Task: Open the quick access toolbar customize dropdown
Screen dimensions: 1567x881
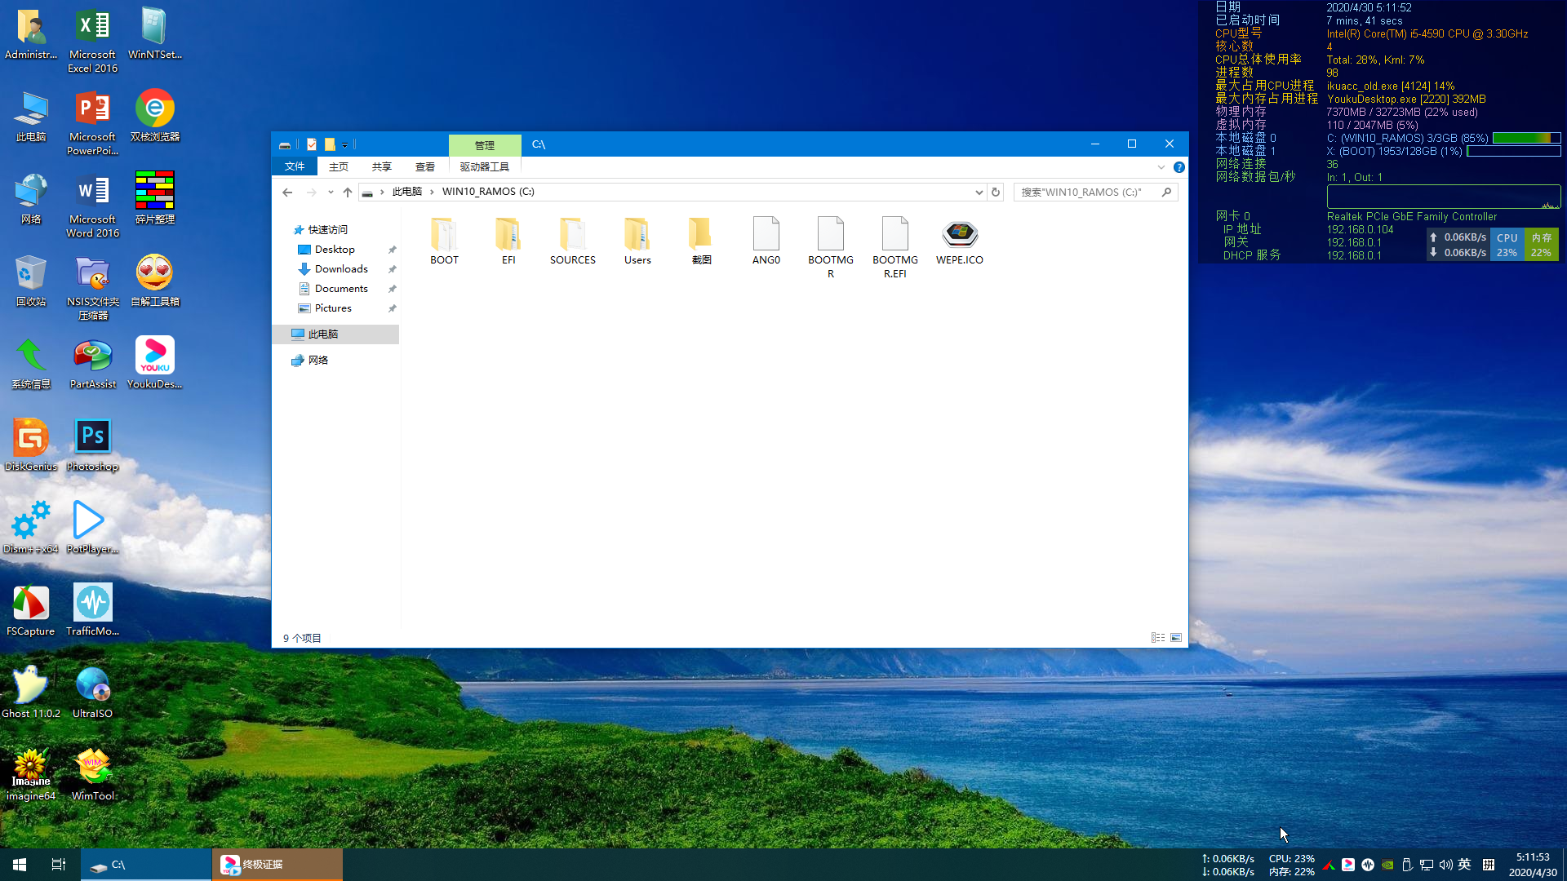Action: coord(345,145)
